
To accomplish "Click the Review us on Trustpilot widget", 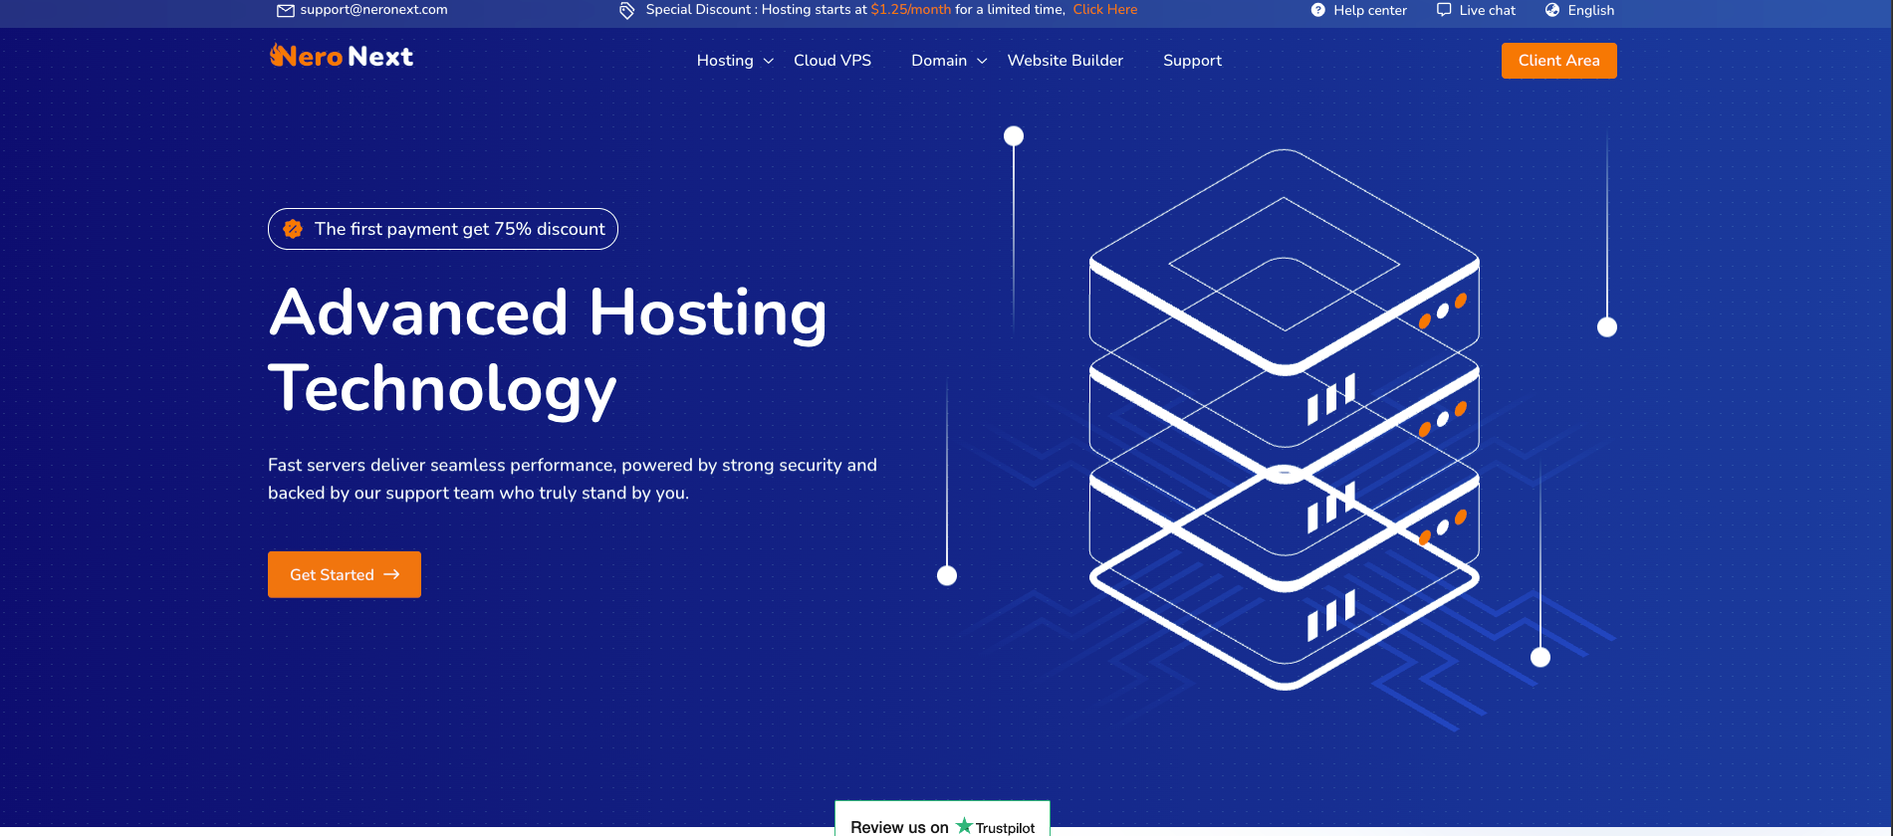I will coord(941,821).
